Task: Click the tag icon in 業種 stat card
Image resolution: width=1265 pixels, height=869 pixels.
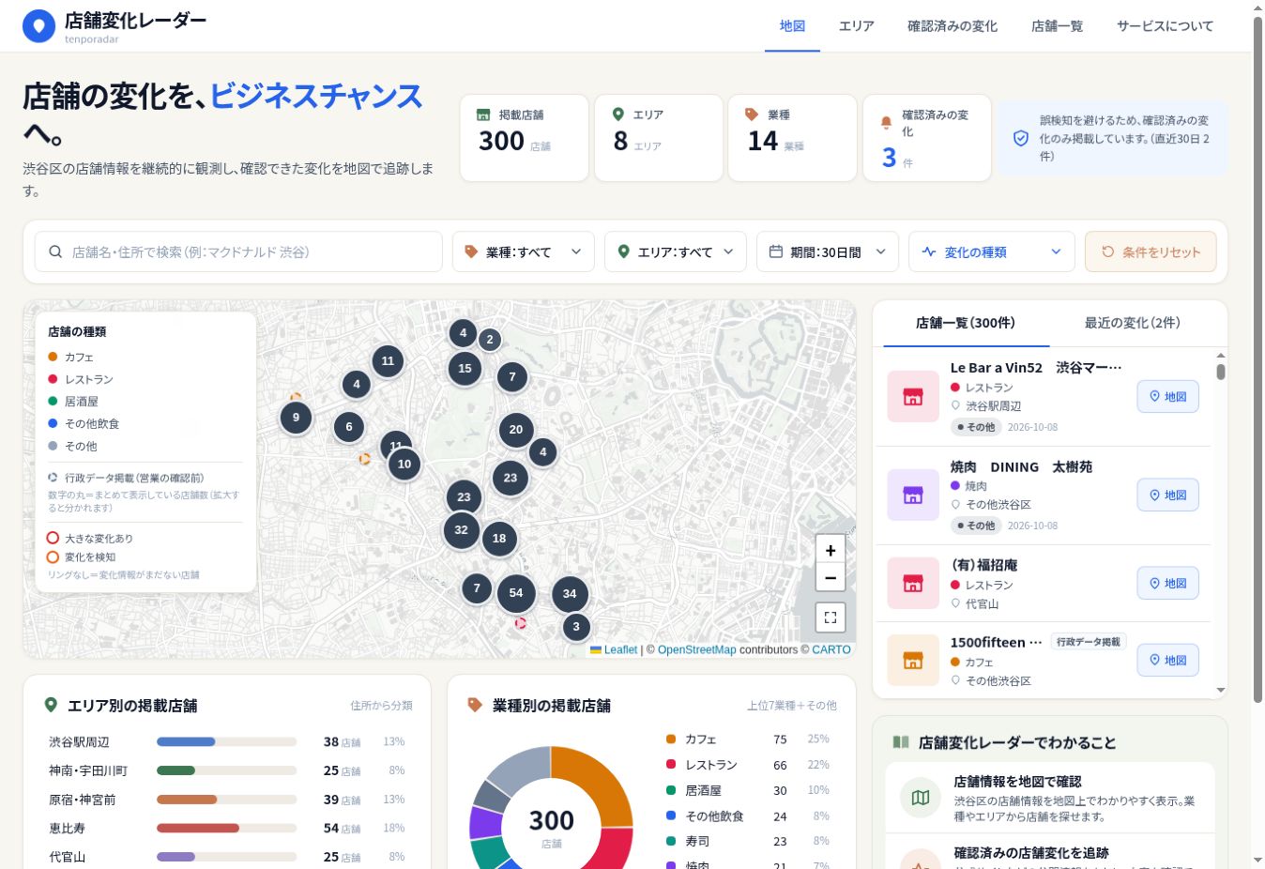Action: point(752,114)
